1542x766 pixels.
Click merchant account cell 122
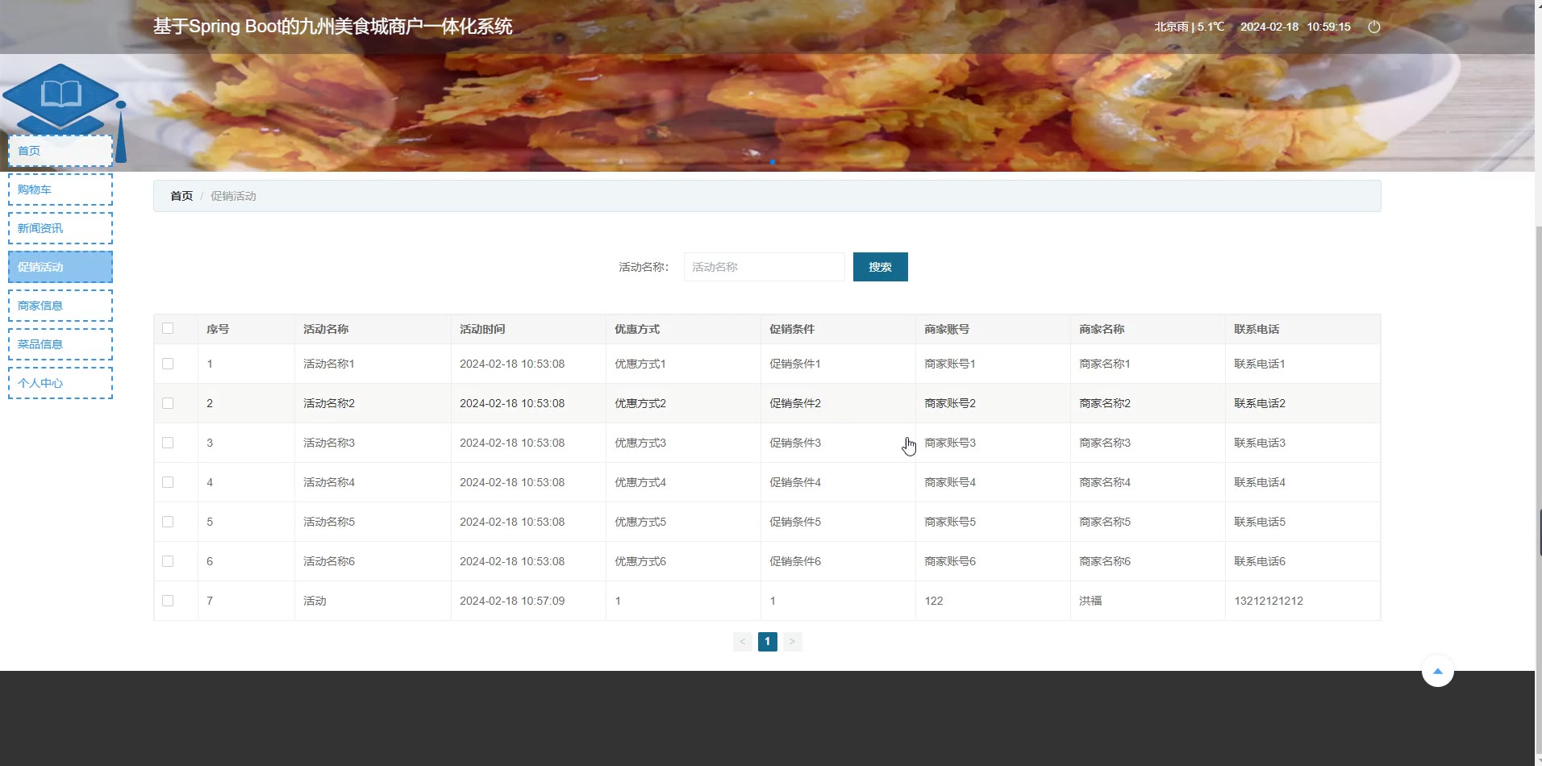934,601
